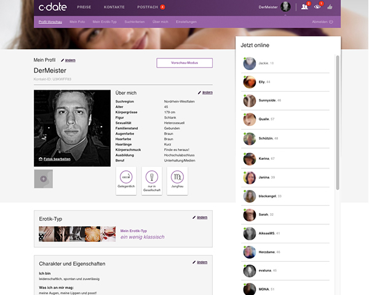Open Elly's avatar in online list
This screenshot has width=369, height=295.
(x=250, y=82)
